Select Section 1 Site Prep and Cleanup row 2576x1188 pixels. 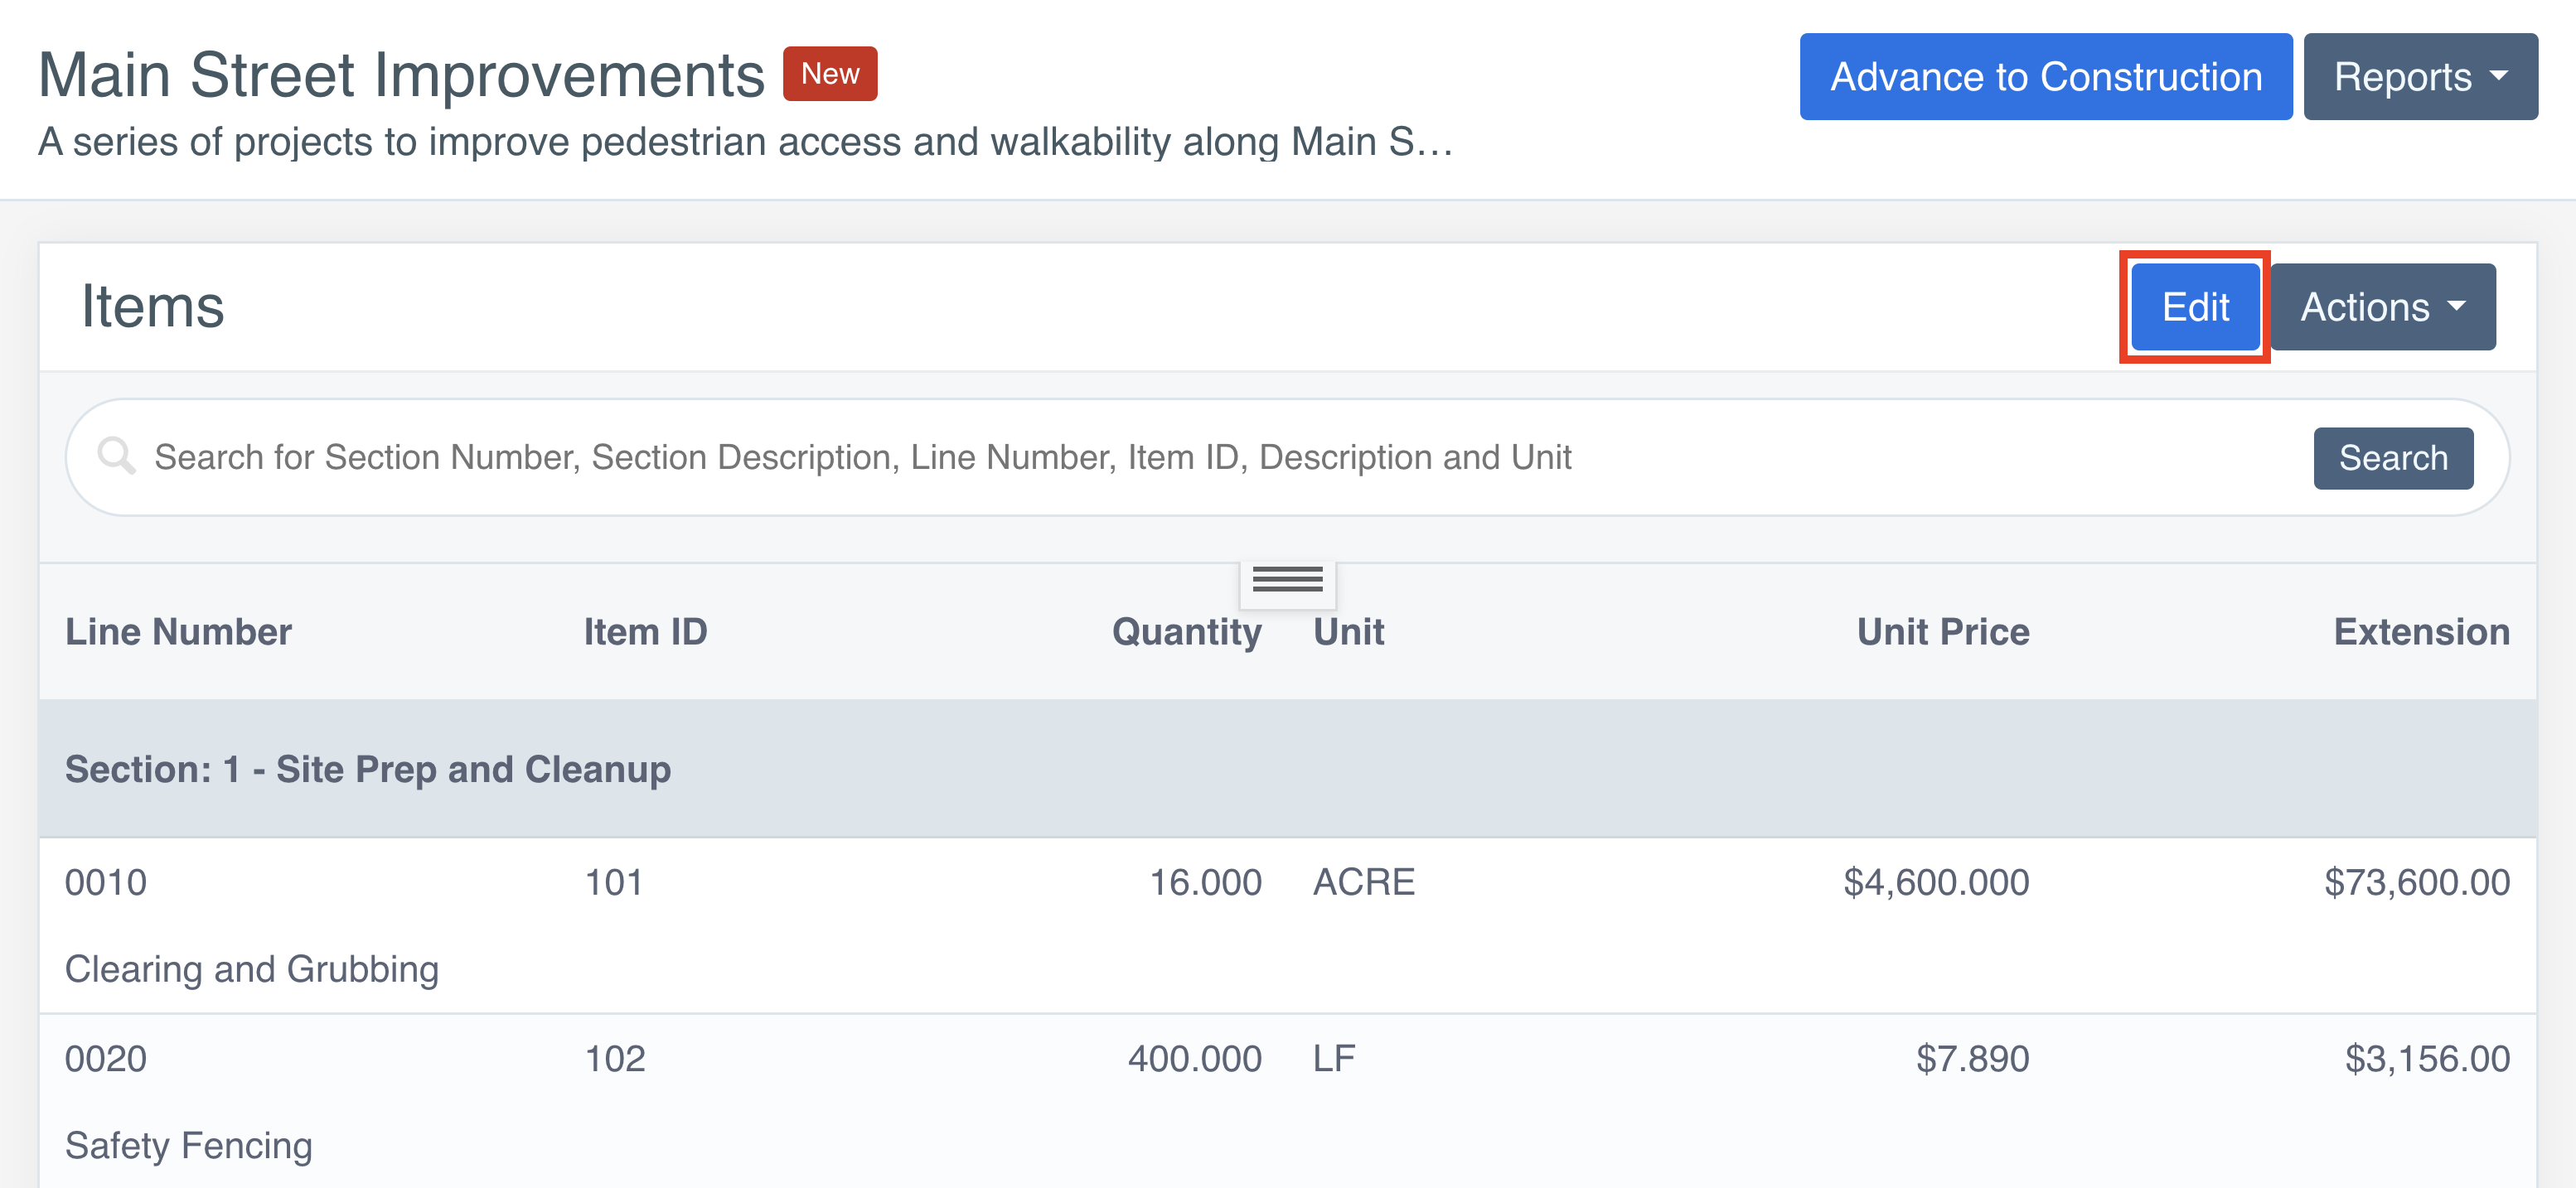tap(368, 770)
